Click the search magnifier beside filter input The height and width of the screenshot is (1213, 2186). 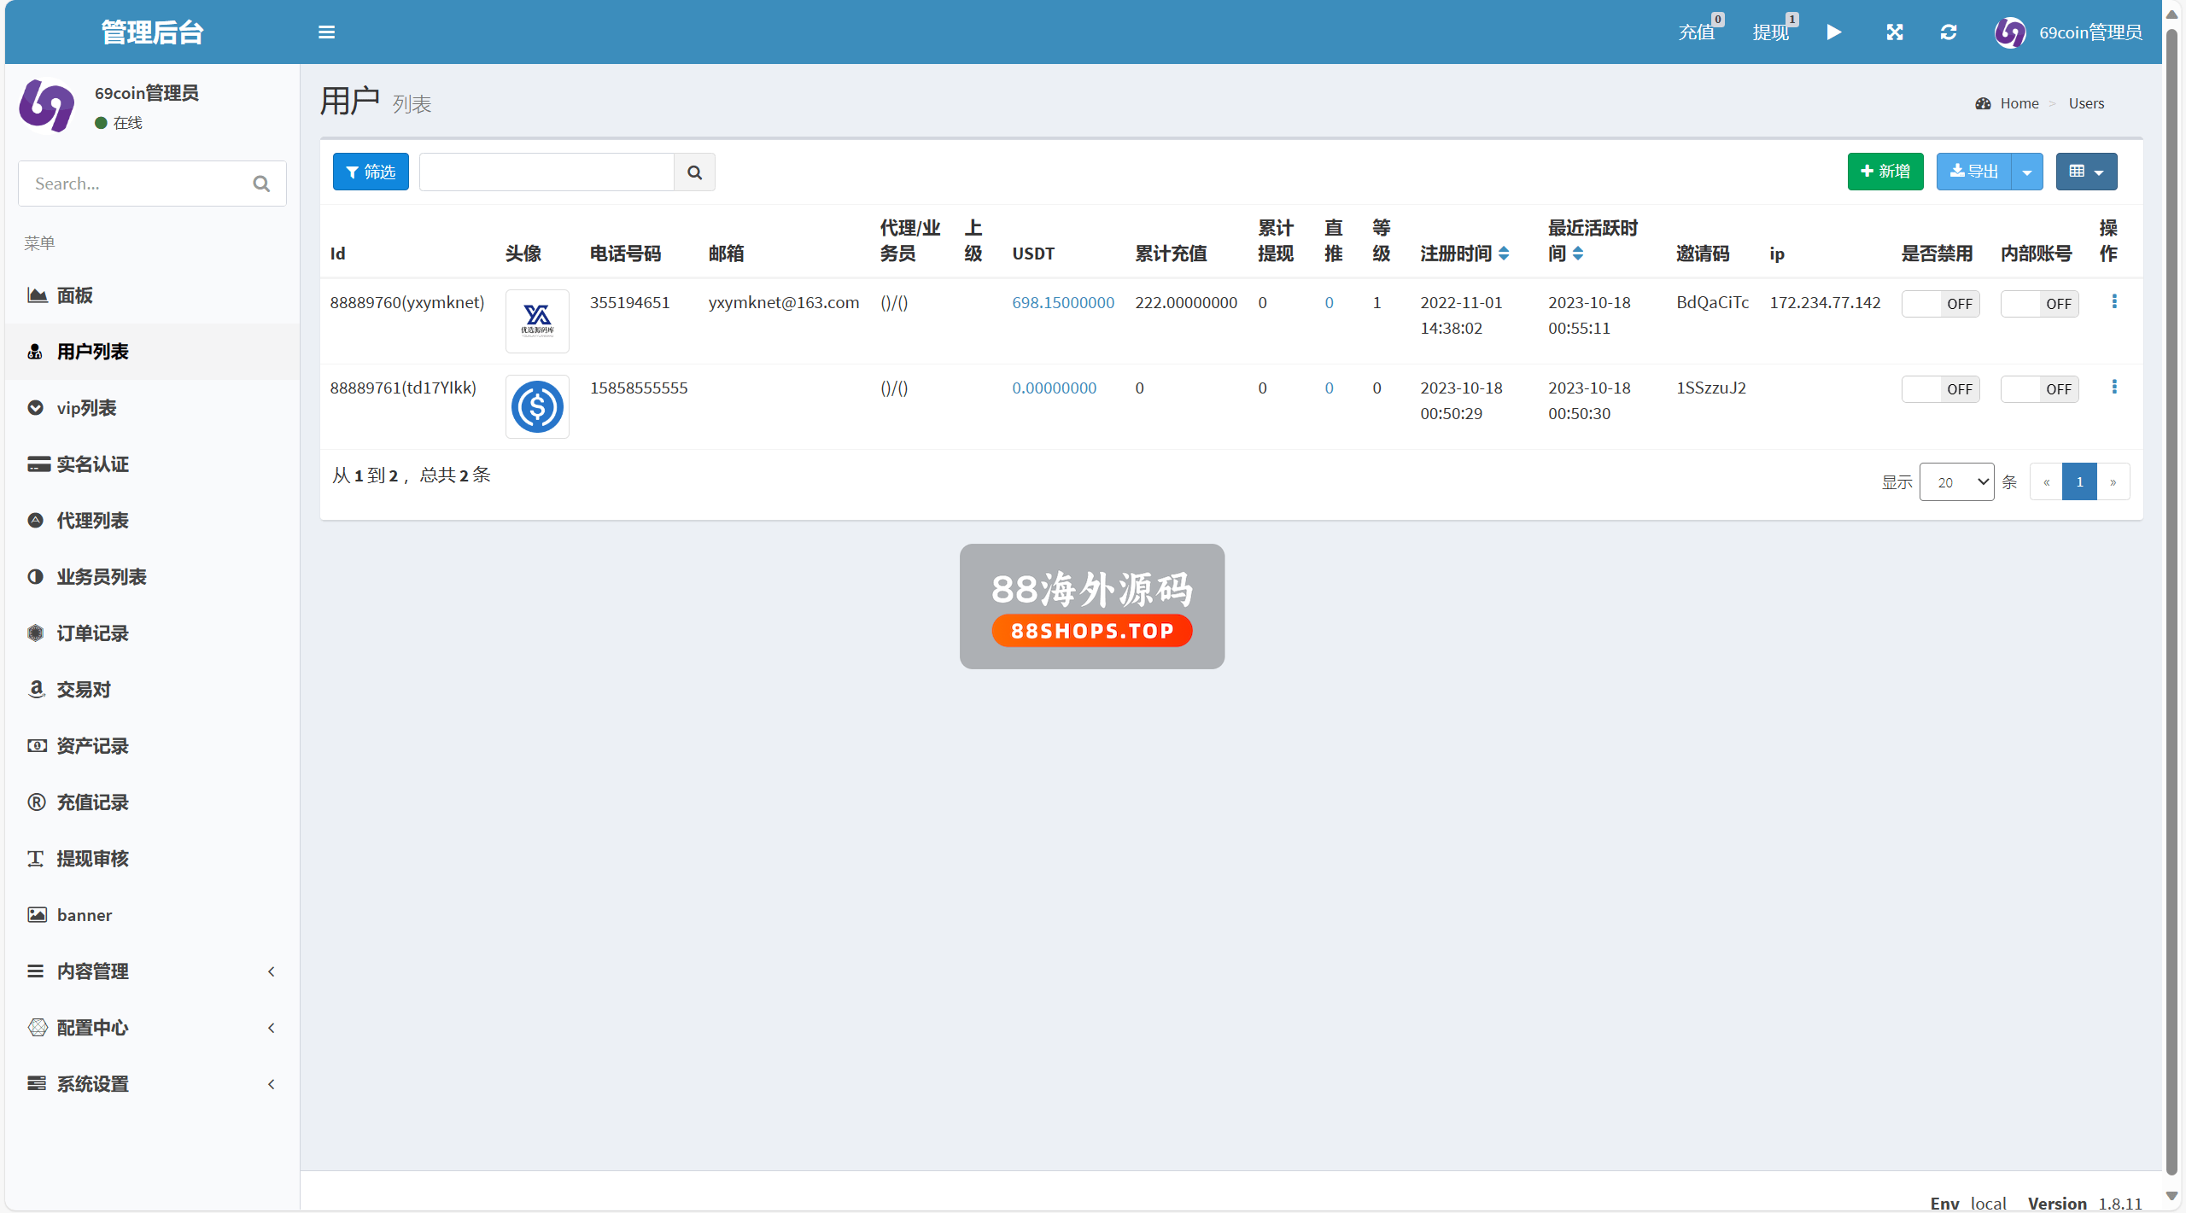coord(694,172)
